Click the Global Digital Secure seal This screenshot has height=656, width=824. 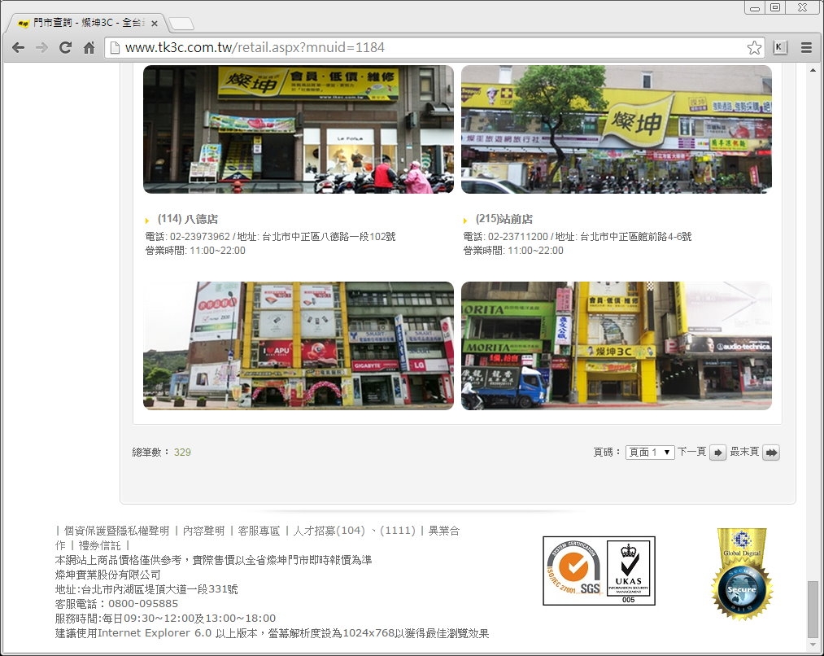pyautogui.click(x=742, y=574)
